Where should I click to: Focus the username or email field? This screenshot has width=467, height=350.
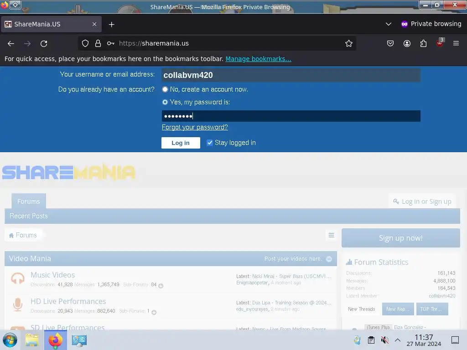tap(291, 75)
